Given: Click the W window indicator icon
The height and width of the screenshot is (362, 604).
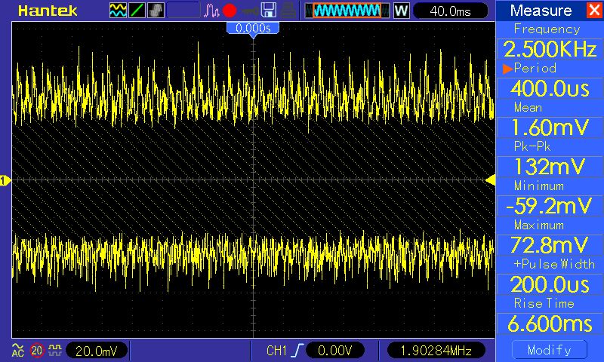Looking at the screenshot, I should 401,11.
